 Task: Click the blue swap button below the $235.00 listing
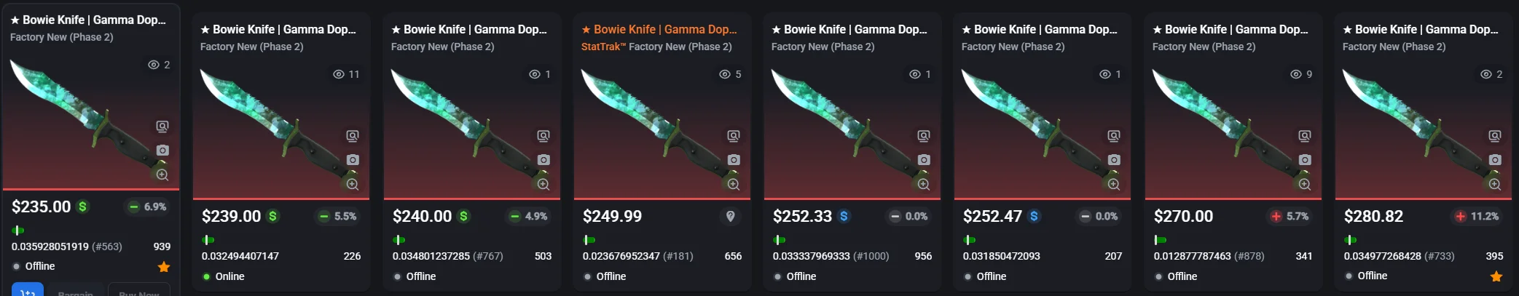tap(28, 291)
